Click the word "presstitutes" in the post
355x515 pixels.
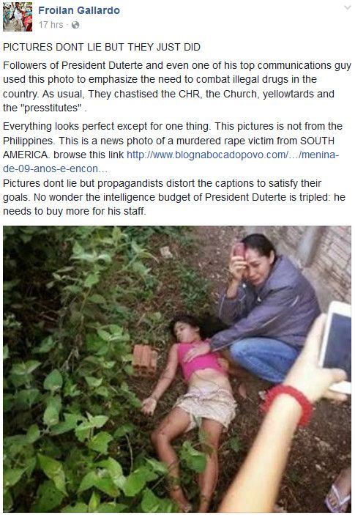[x=53, y=108]
